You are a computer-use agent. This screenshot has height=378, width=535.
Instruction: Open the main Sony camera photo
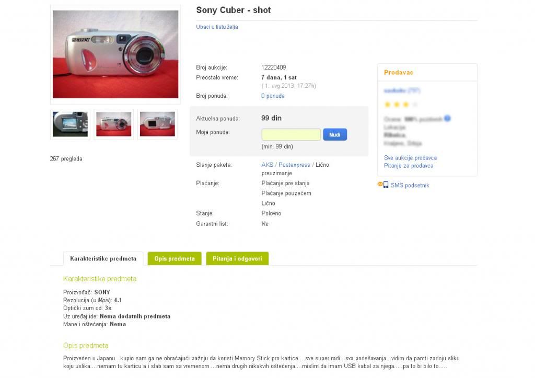[x=115, y=54]
